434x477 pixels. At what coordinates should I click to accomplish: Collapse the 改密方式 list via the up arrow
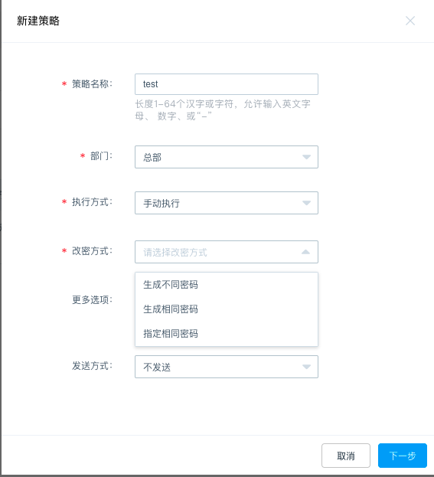click(305, 252)
